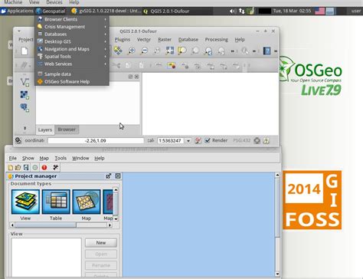The width and height of the screenshot is (363, 279).
Task: Open the QGIS Raster menu
Action: coord(165,40)
